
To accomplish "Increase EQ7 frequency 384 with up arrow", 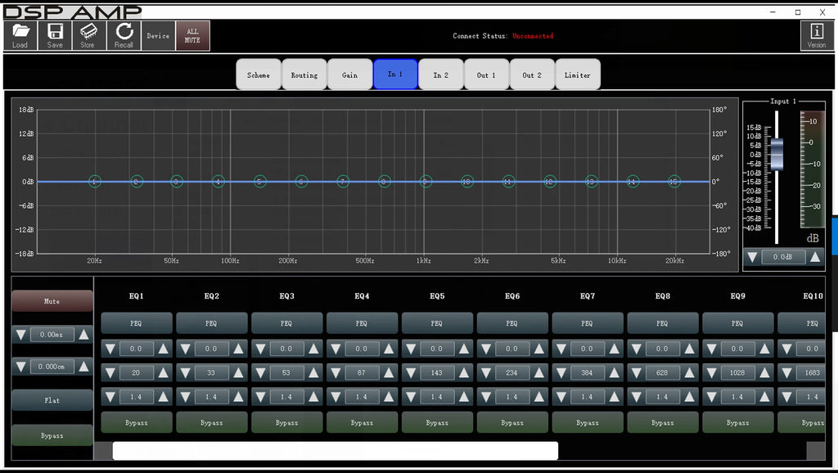I will click(614, 372).
